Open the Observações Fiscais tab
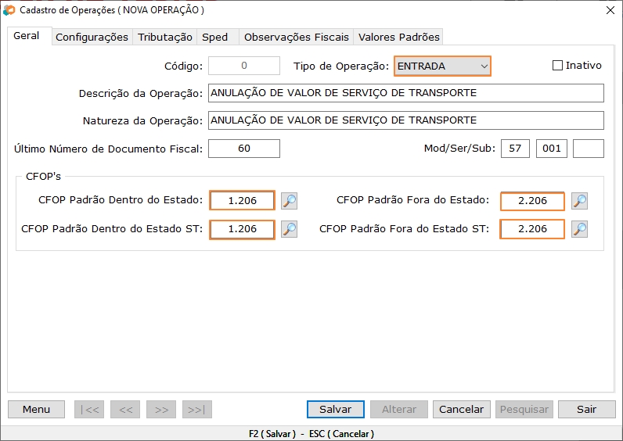Viewport: 623px width, 441px height. [x=297, y=37]
